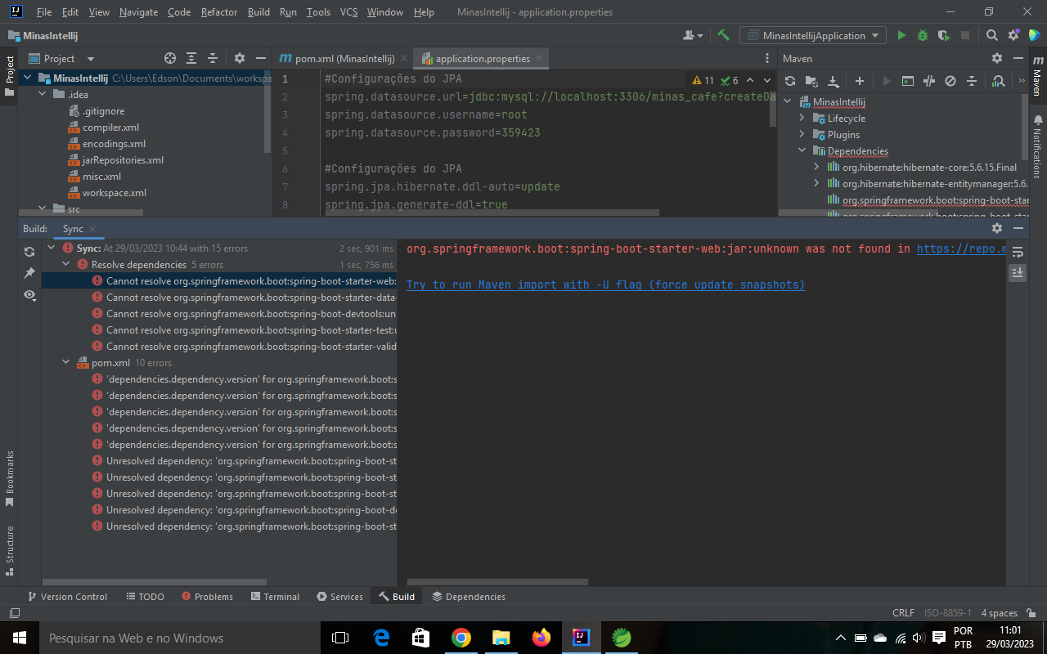The height and width of the screenshot is (654, 1047).
Task: Show Maven dependencies diagram icon
Action: 999,81
